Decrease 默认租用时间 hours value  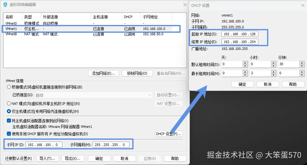tap(273, 66)
